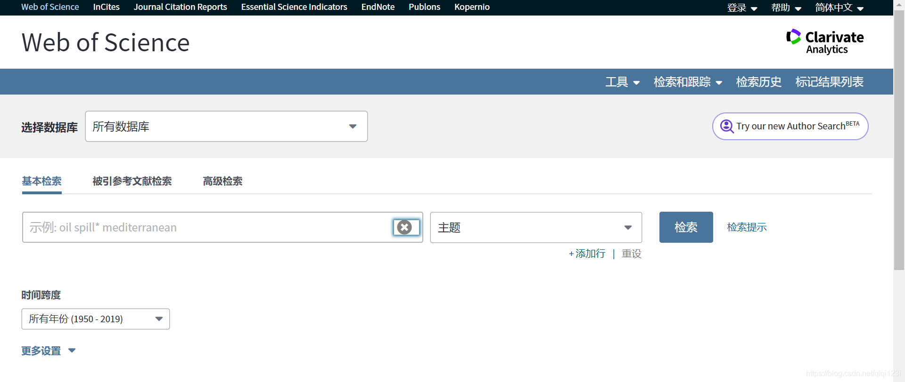Open the 帮助 help dropdown
905x382 pixels.
click(x=786, y=8)
